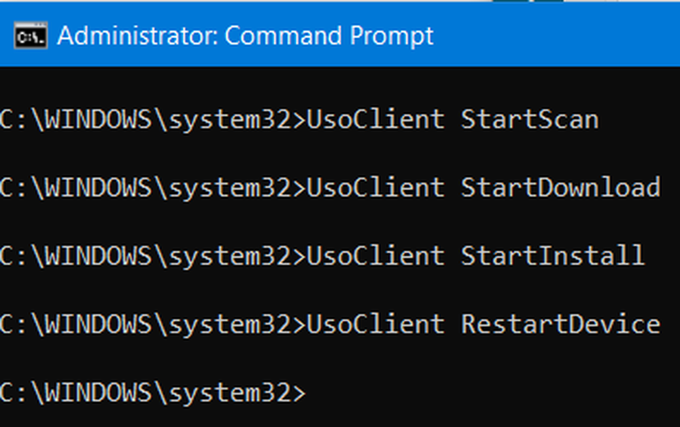This screenshot has height=427, width=680.
Task: Click UsoClient on the StartDownload line
Action: pyautogui.click(x=375, y=188)
